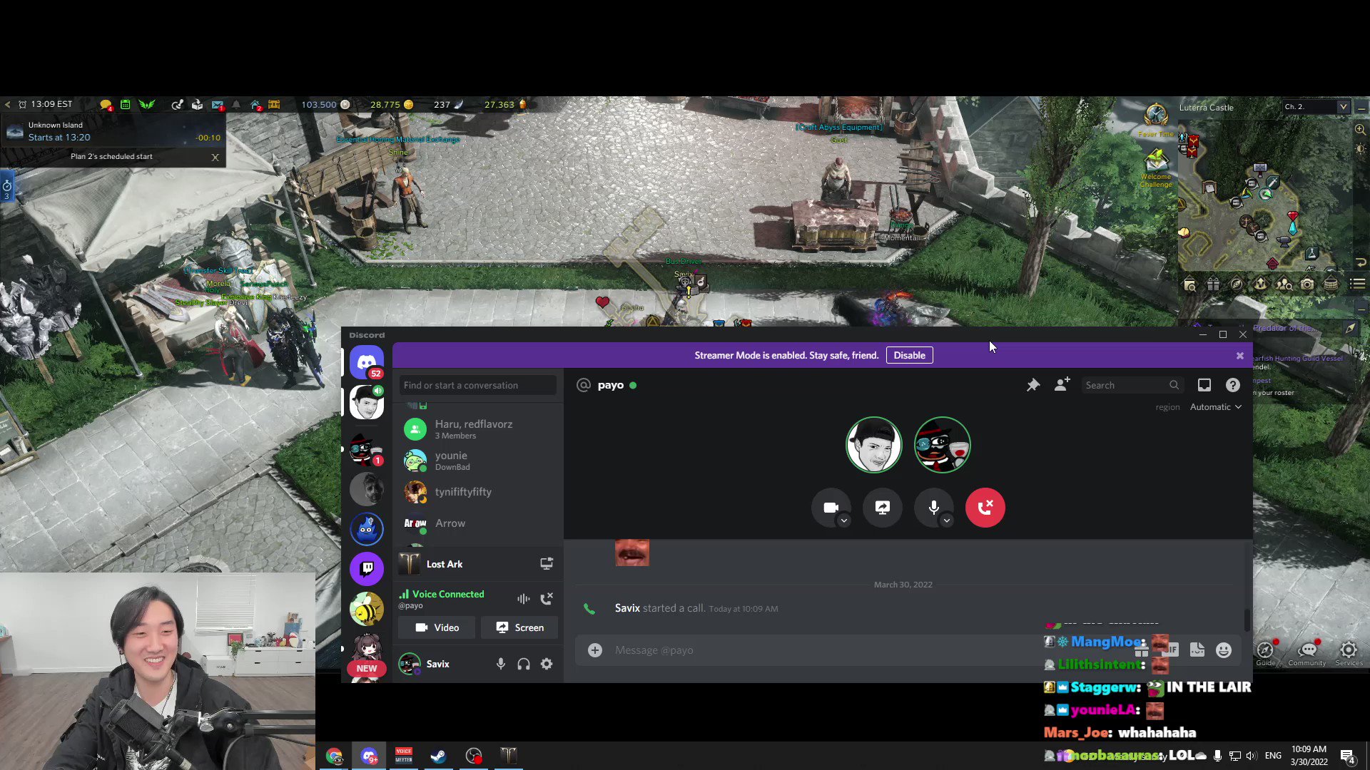Open Voicemeeter from the taskbar
Viewport: 1370px width, 770px height.
(x=404, y=756)
